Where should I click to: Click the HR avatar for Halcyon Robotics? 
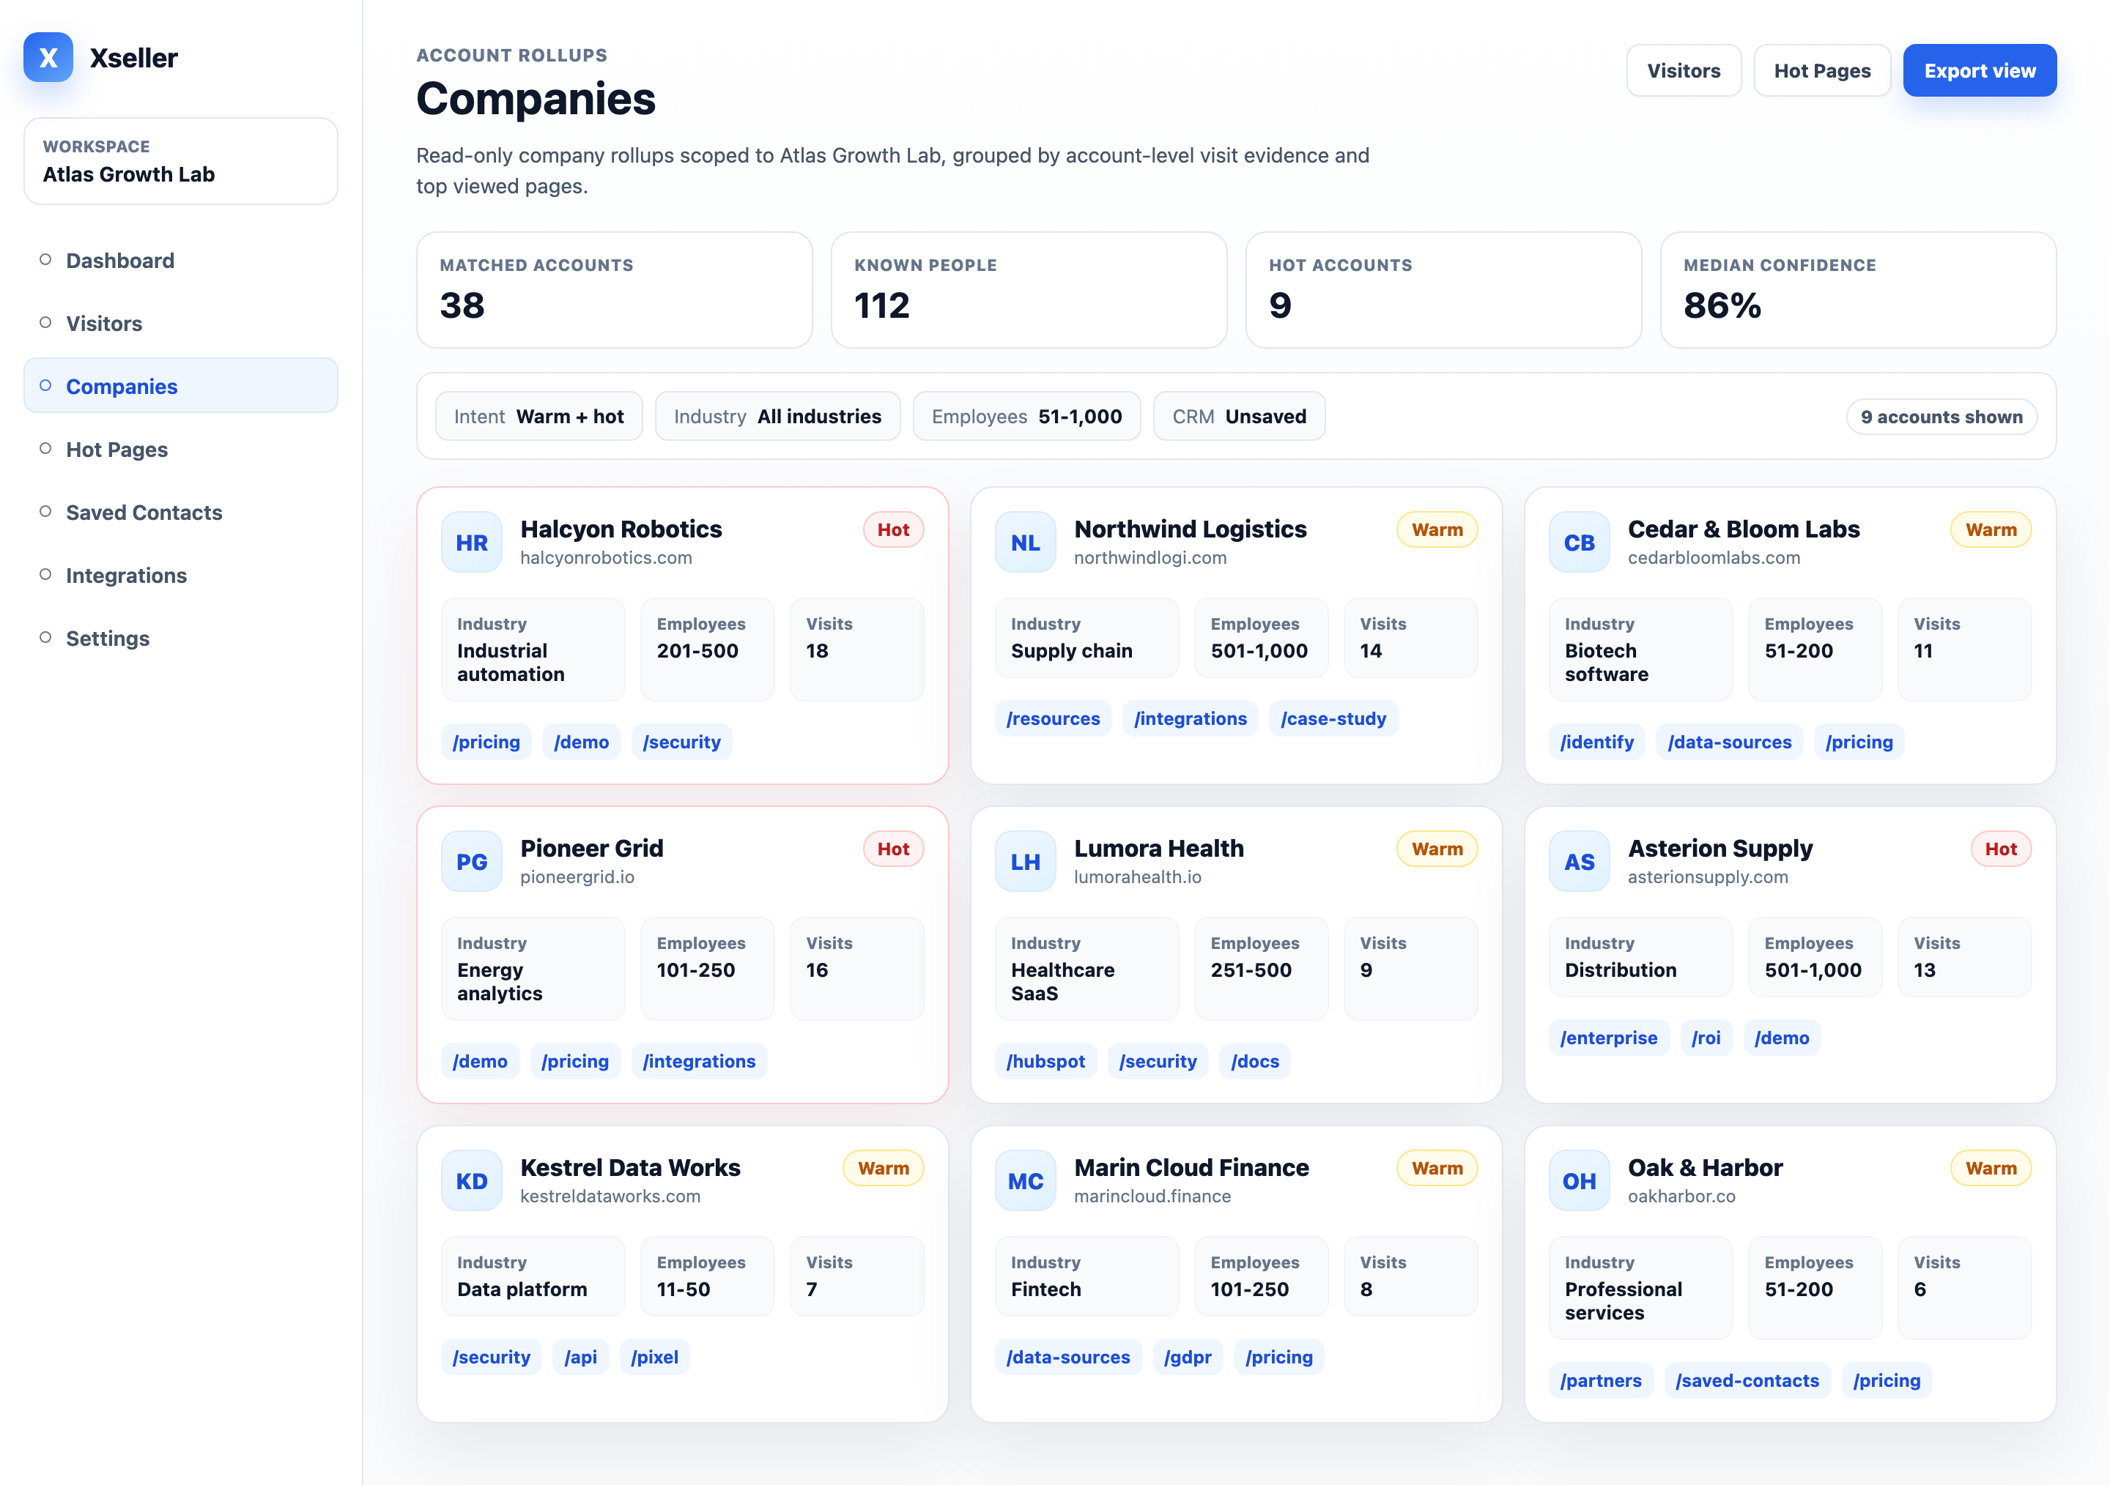[471, 542]
